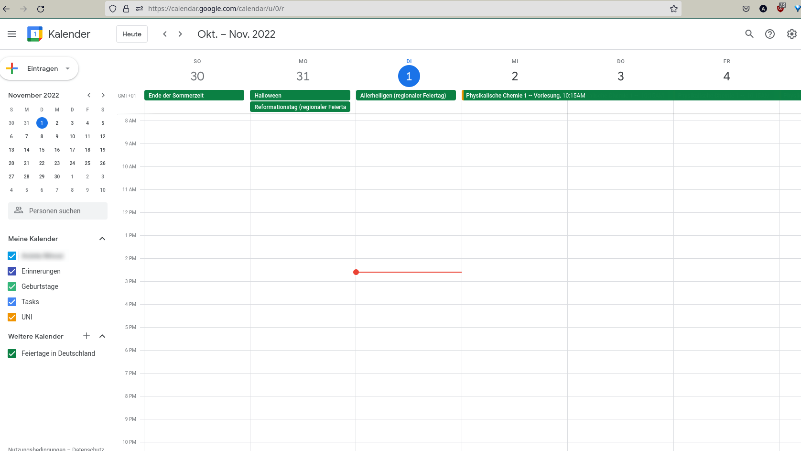Image resolution: width=801 pixels, height=451 pixels.
Task: Reload the page
Action: [x=41, y=9]
